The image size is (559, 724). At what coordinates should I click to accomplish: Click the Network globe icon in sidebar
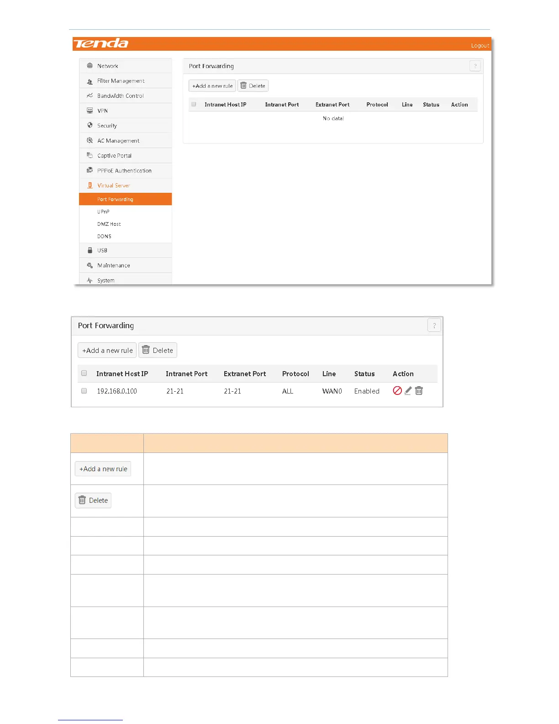[x=90, y=66]
